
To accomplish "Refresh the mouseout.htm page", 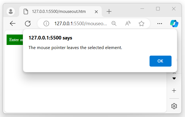I will [28, 24].
